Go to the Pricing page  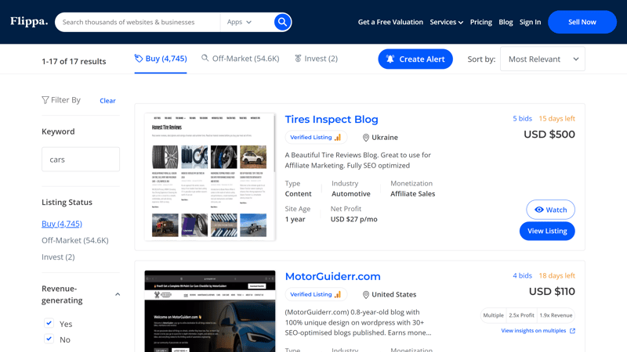coord(480,22)
